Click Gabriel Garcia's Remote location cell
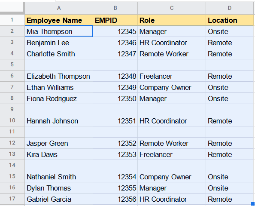The width and height of the screenshot is (255, 206). [x=230, y=199]
